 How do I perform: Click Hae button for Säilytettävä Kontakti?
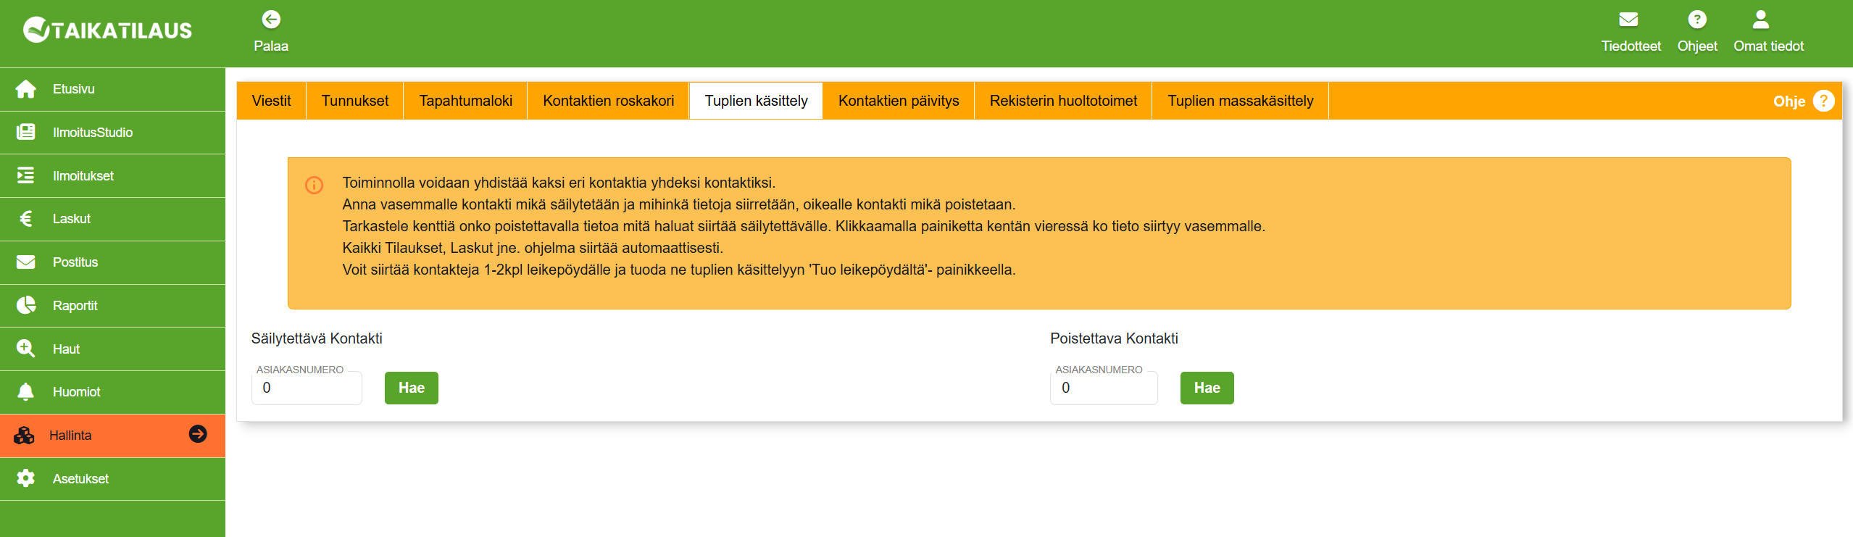coord(412,388)
